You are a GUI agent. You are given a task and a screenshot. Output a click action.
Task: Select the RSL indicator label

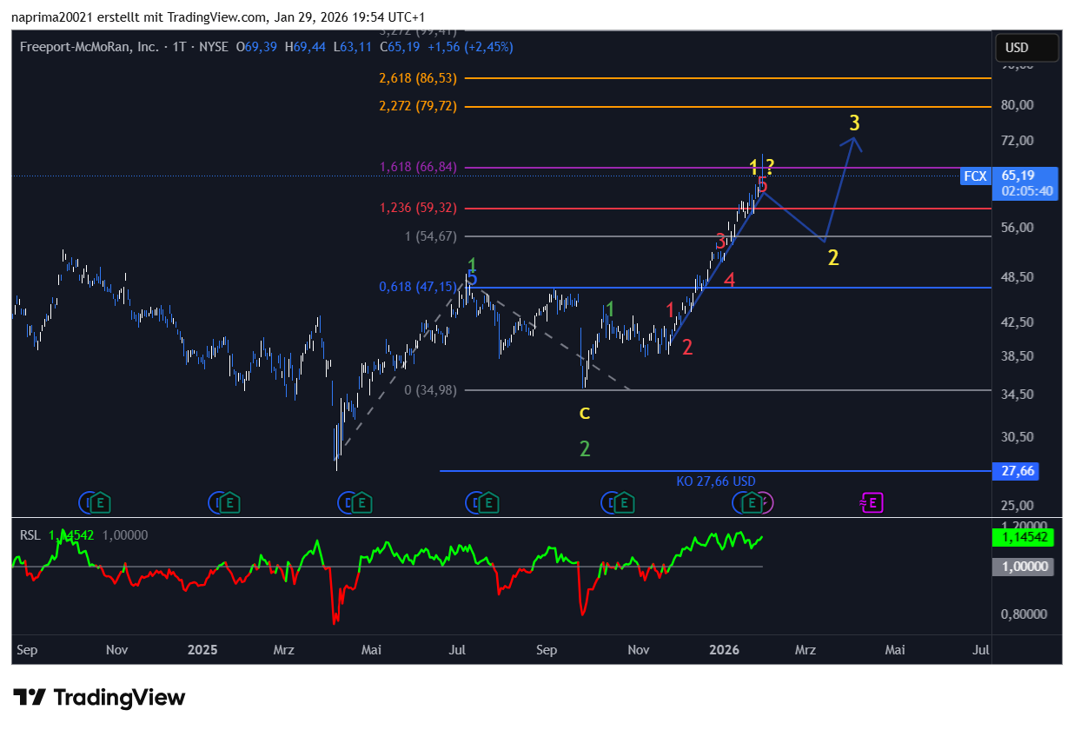click(30, 535)
